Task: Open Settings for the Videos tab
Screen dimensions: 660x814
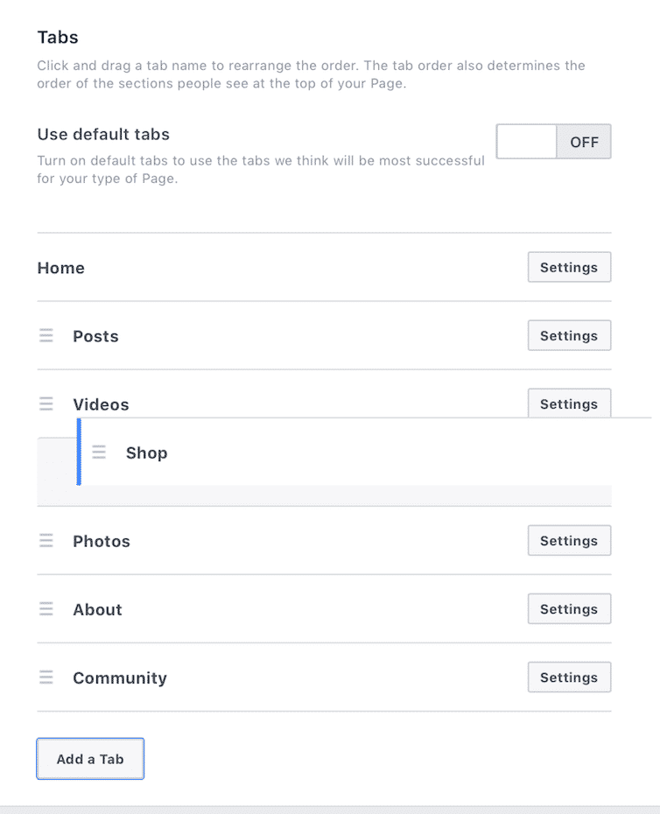Action: pos(569,403)
